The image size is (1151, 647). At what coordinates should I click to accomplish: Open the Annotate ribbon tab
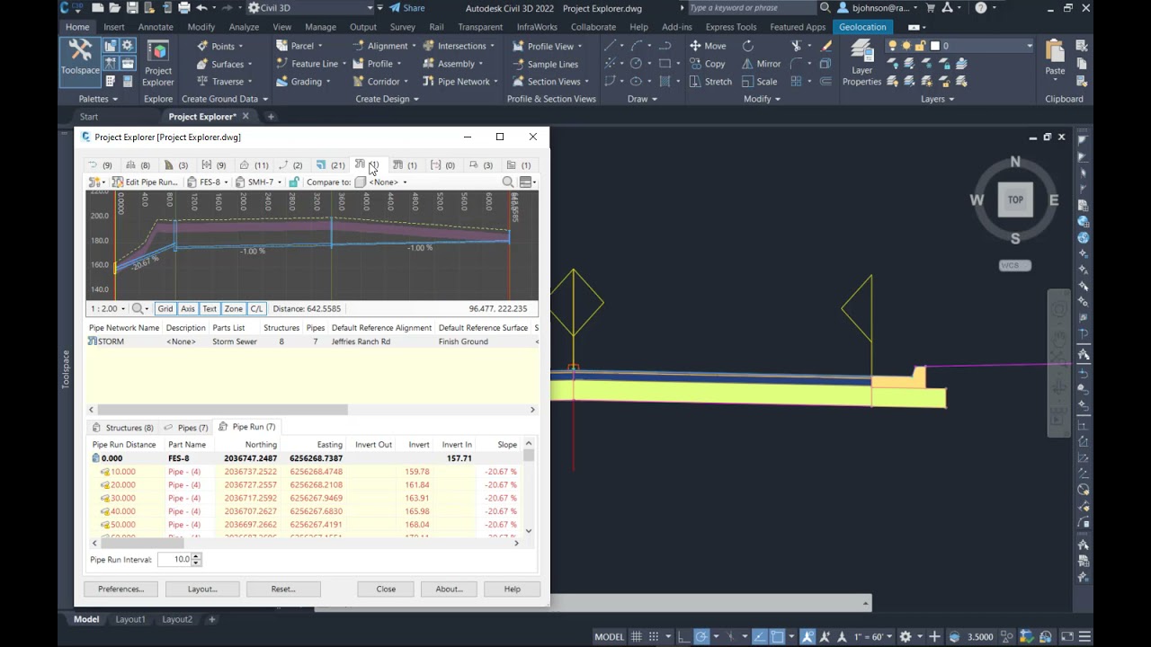tap(156, 27)
